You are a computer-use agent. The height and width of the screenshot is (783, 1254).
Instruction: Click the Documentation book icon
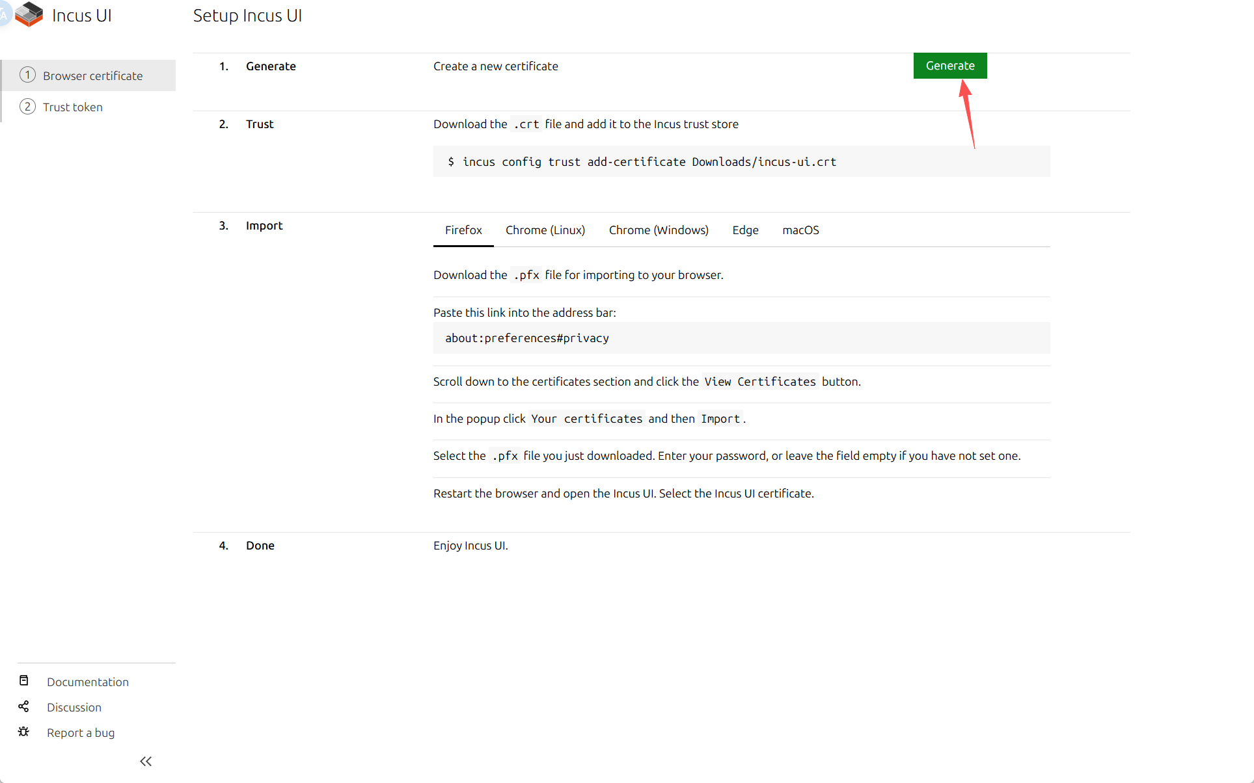[x=24, y=680]
